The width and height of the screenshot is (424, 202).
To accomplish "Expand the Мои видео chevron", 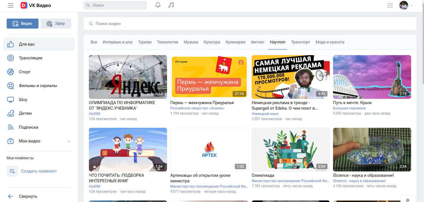I will click(x=69, y=141).
